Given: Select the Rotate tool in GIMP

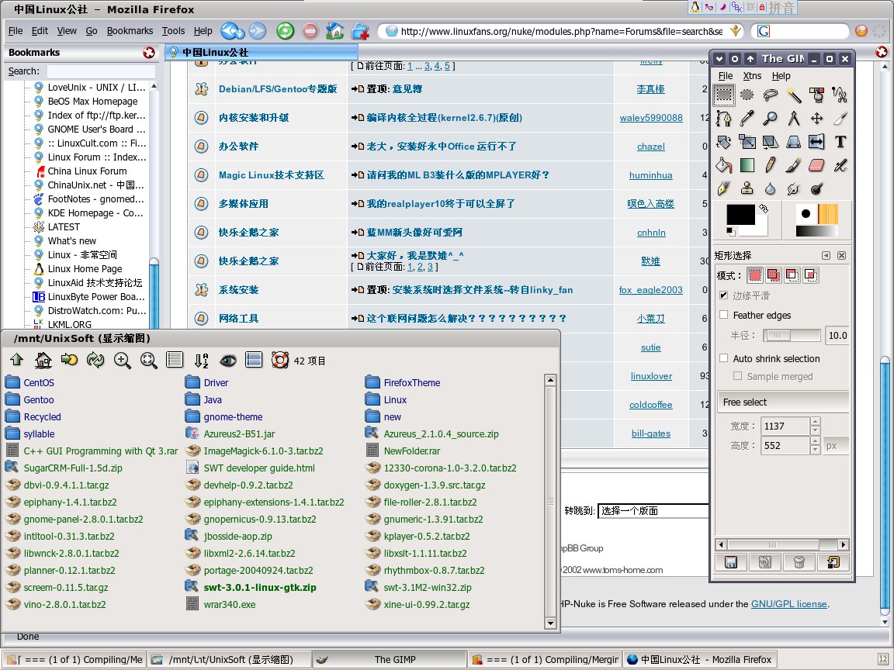Looking at the screenshot, I should (x=723, y=141).
